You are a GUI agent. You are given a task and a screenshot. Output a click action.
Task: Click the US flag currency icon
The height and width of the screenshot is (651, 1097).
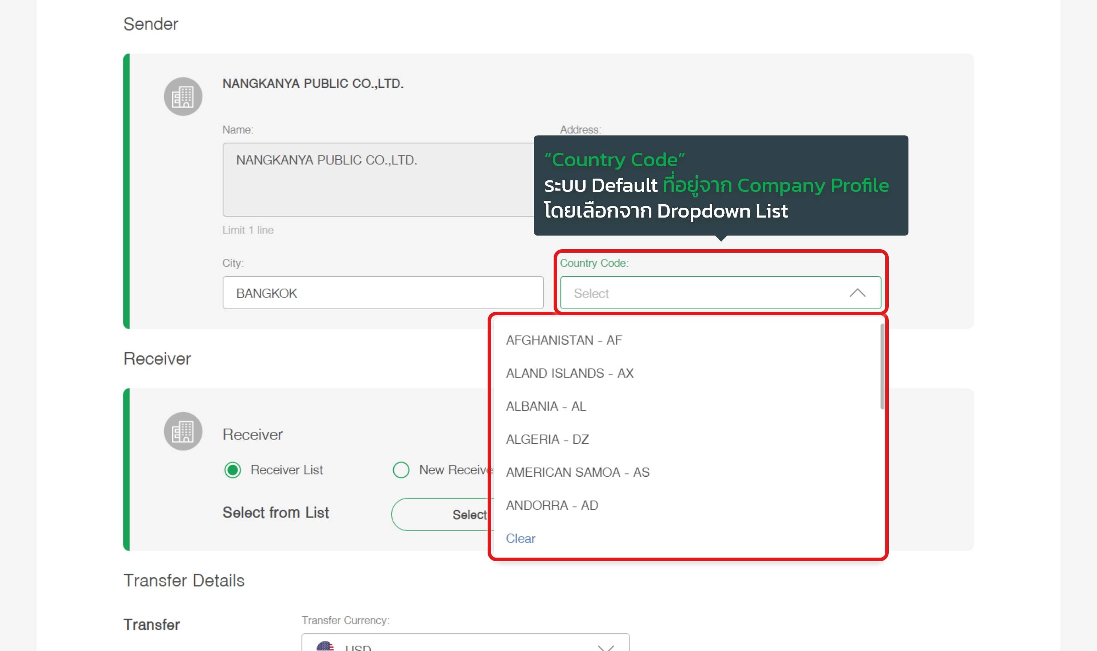(x=325, y=646)
